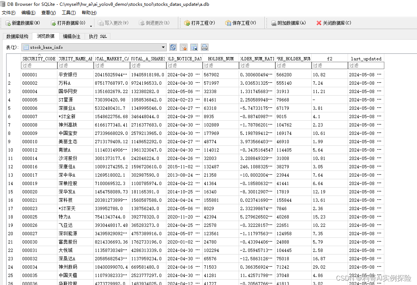Sort by the SECURITY_CODE column header
Screen dimensions: 417x285
point(39,59)
